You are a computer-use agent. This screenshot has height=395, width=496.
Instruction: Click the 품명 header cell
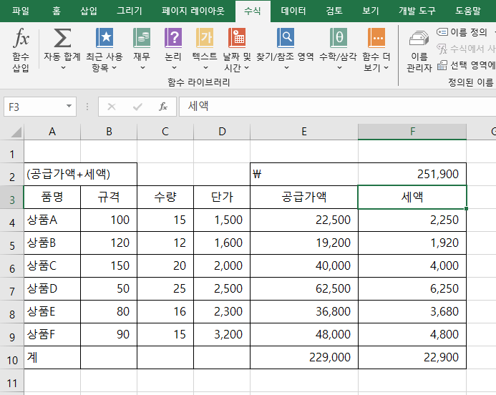point(52,197)
